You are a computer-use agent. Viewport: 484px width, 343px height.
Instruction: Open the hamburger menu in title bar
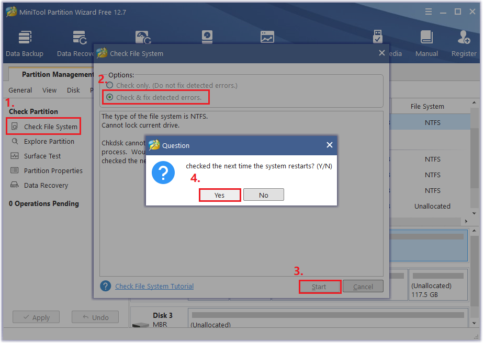[x=428, y=12]
